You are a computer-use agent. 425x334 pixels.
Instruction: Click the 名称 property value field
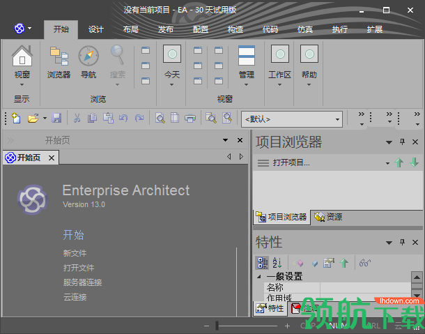tap(365, 287)
